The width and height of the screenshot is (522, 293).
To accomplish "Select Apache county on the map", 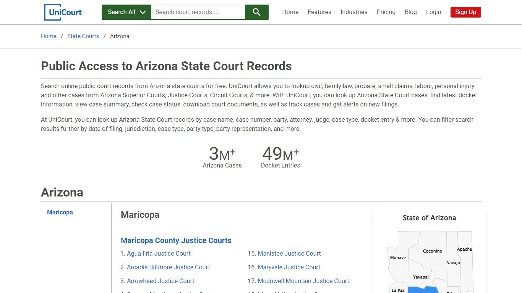I will click(x=464, y=249).
